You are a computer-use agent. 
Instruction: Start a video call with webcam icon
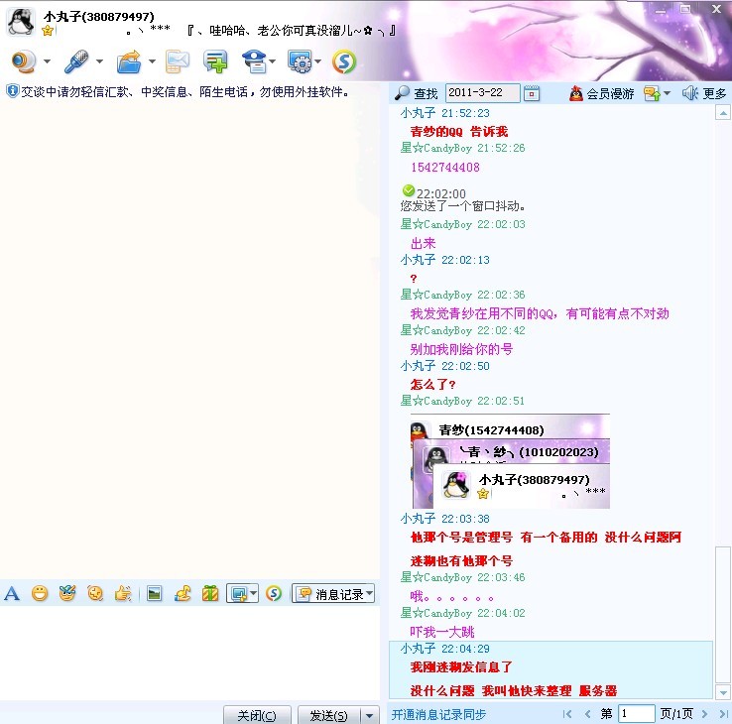point(24,61)
